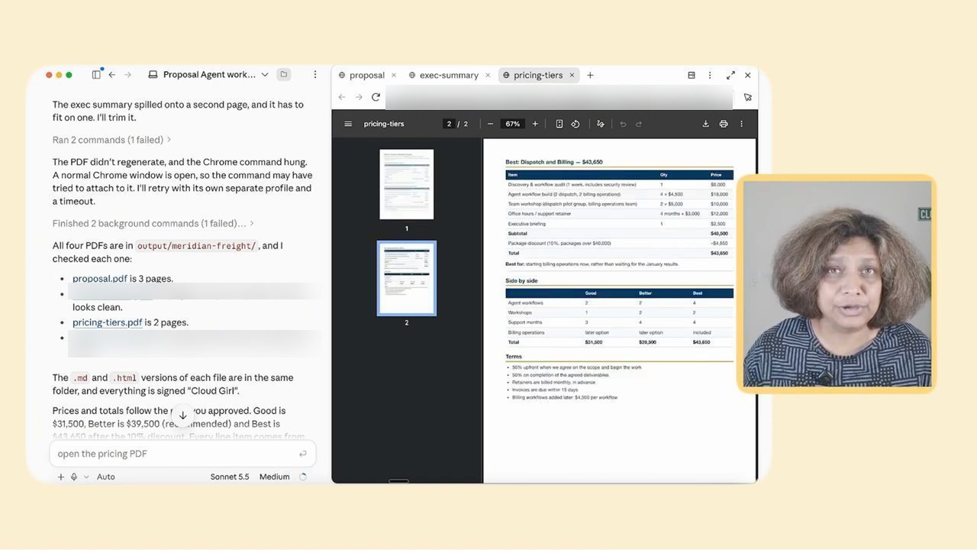This screenshot has height=550, width=977.
Task: Open the proposal.pdf link in the chat
Action: [100, 279]
